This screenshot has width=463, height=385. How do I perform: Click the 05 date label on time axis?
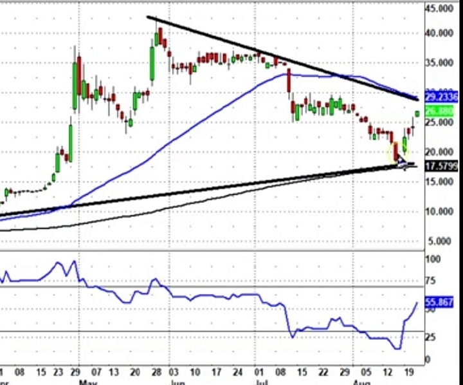point(366,372)
